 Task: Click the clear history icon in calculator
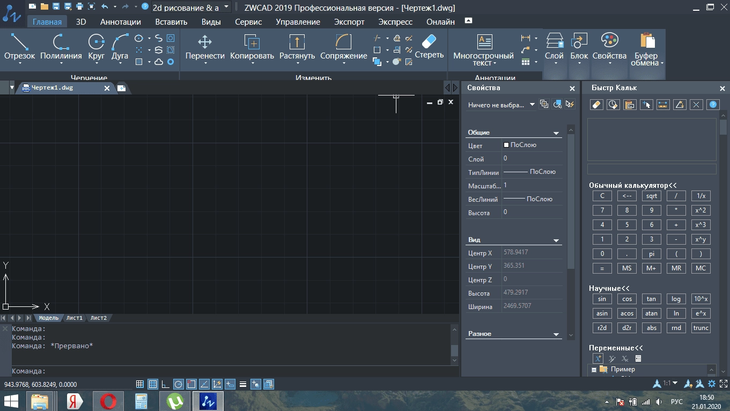pyautogui.click(x=613, y=105)
